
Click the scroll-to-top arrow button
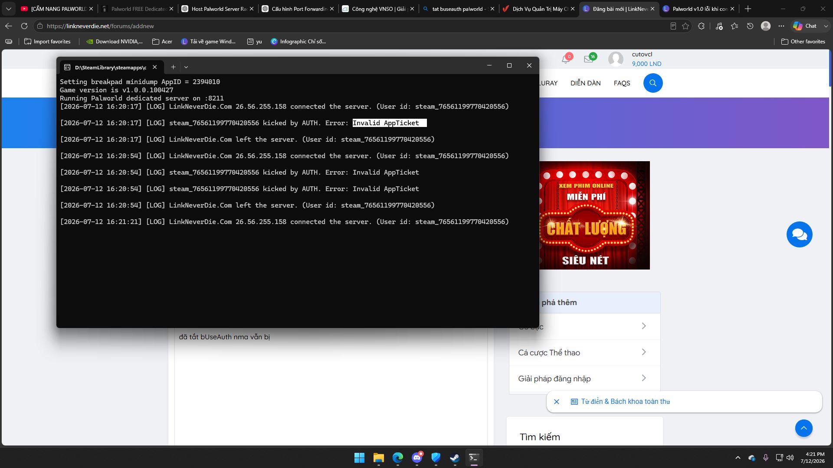coord(803,428)
